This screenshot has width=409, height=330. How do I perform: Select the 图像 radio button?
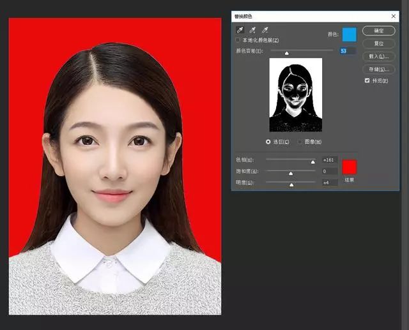pos(300,142)
